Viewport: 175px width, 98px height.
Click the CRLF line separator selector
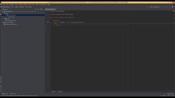coord(165,96)
